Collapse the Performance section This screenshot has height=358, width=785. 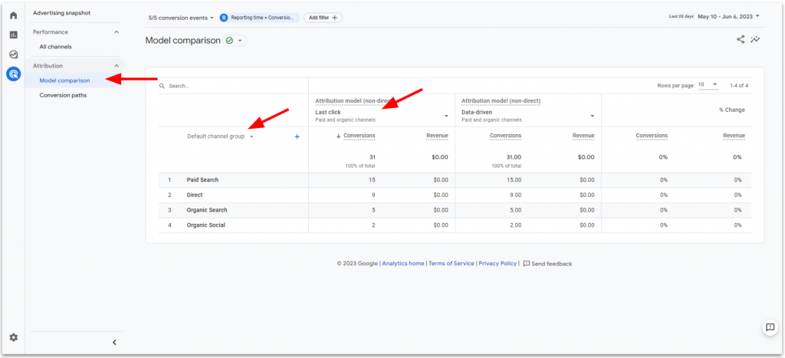117,32
